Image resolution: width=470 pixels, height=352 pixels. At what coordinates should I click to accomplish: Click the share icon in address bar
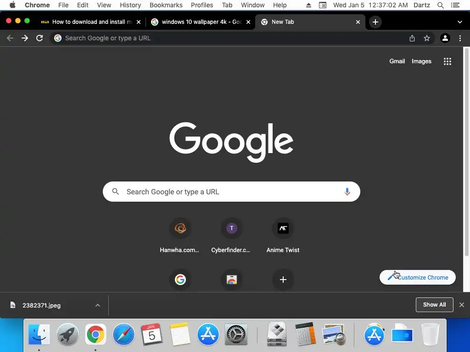coord(412,38)
